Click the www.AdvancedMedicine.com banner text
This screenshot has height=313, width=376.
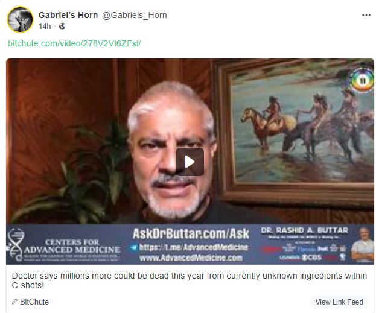191,258
